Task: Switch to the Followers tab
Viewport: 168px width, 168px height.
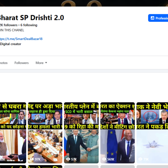Action: tap(22, 63)
